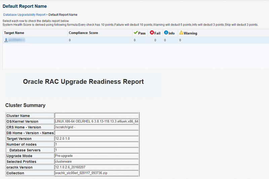Click the Default Report Name page title
Screen dimensions: 269x179
(25, 6)
